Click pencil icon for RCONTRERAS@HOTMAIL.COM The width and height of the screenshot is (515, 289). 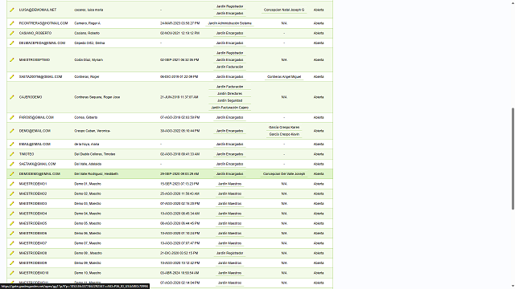point(12,23)
